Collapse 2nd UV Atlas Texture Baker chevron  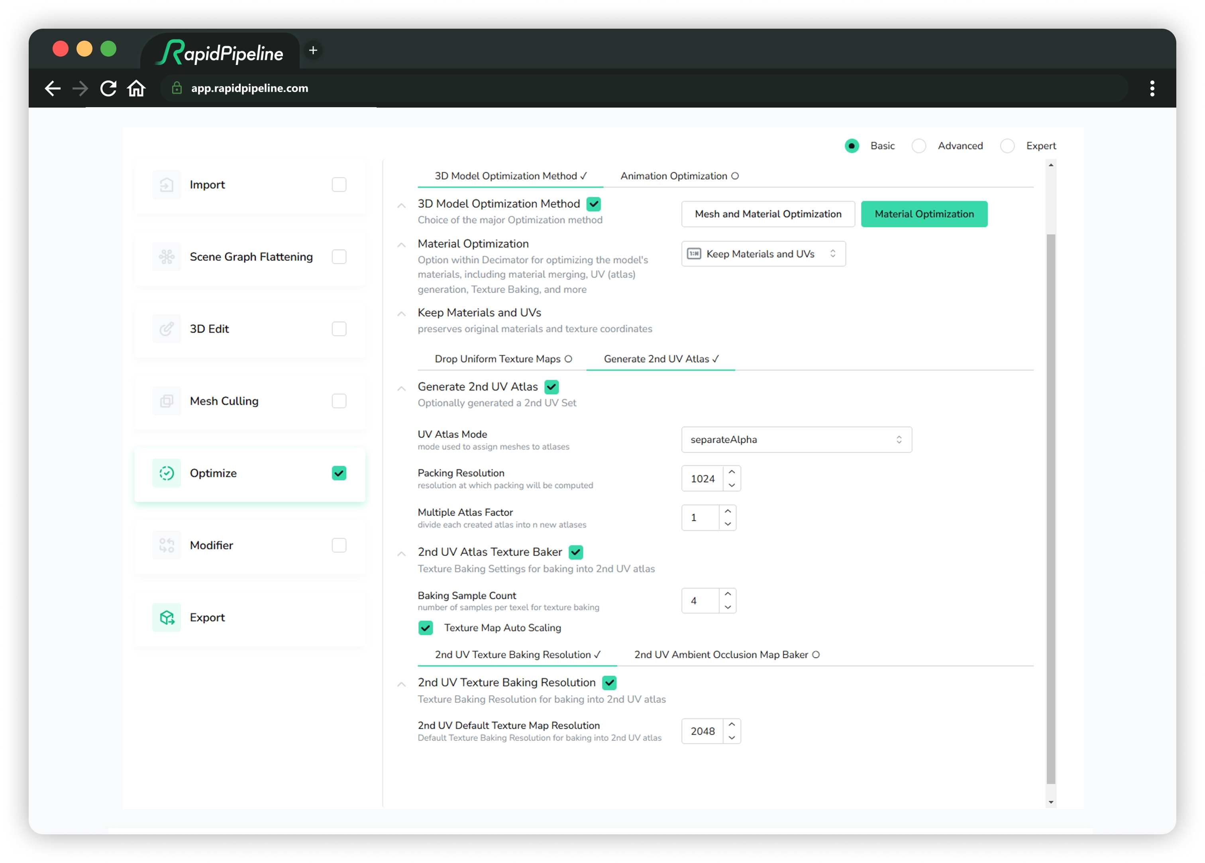coord(402,554)
